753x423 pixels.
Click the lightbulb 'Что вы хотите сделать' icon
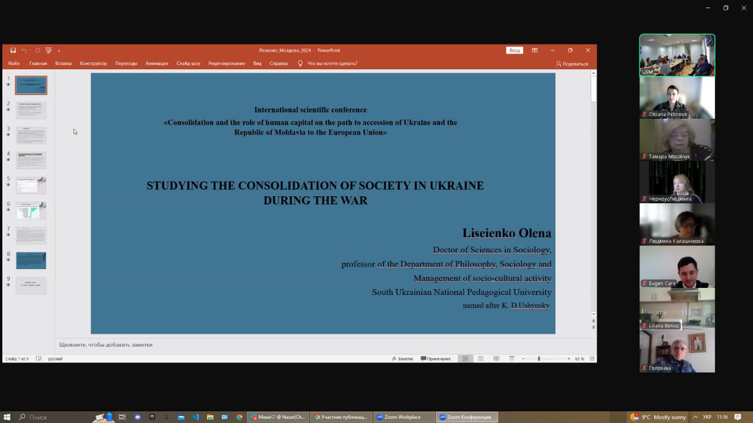pyautogui.click(x=300, y=63)
